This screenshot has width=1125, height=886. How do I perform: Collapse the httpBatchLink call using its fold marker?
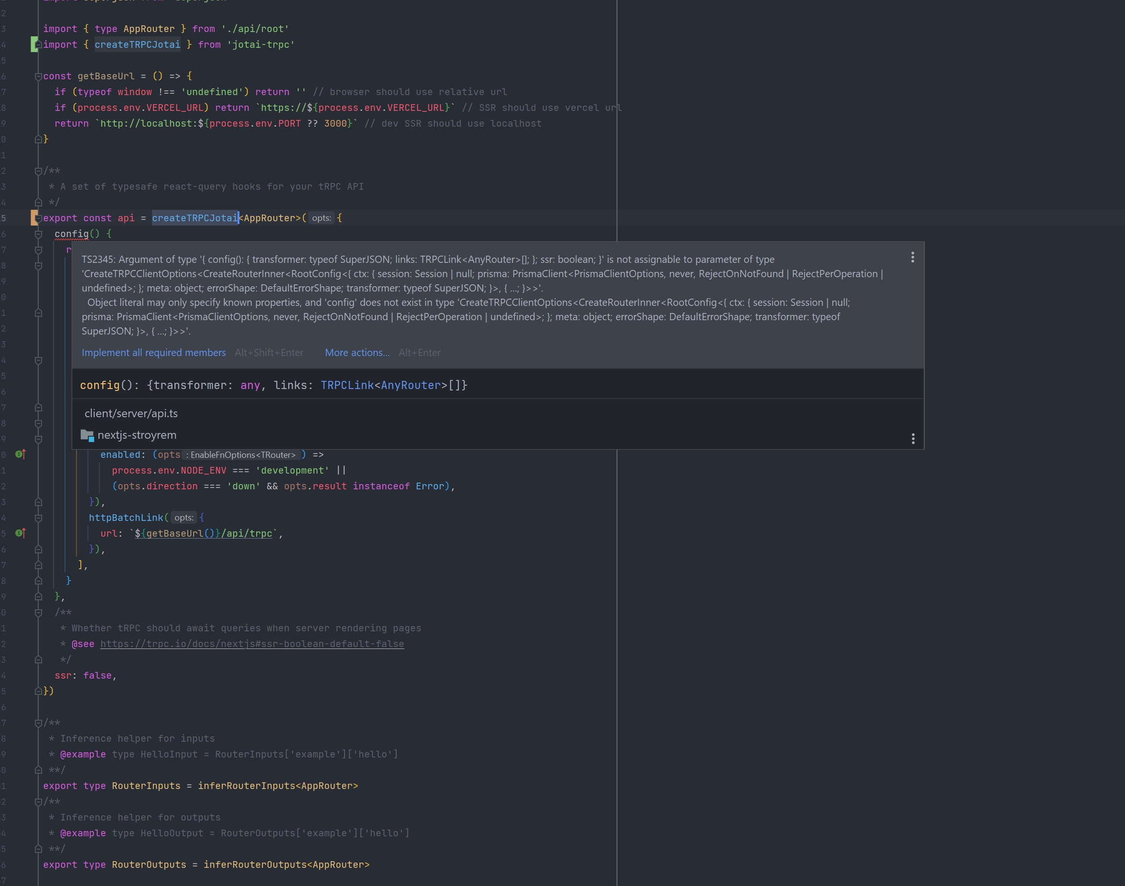click(x=37, y=517)
